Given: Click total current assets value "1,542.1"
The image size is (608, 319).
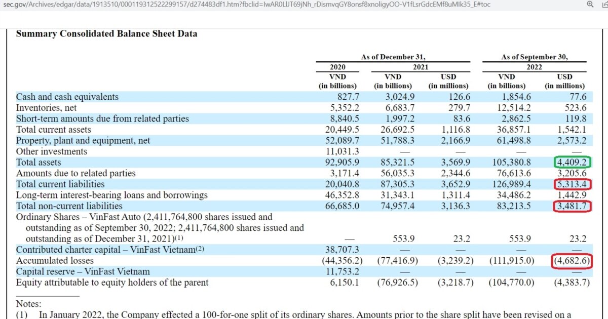Looking at the screenshot, I should point(572,130).
